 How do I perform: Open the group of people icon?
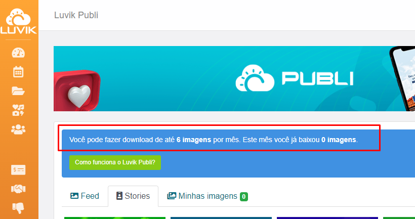18,129
